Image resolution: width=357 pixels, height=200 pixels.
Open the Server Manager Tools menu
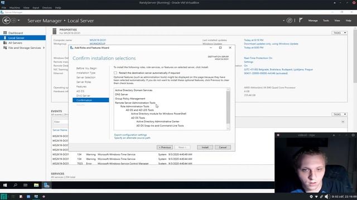pyautogui.click(x=326, y=21)
